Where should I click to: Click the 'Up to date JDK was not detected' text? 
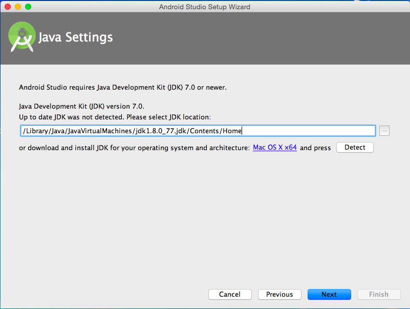[115, 117]
